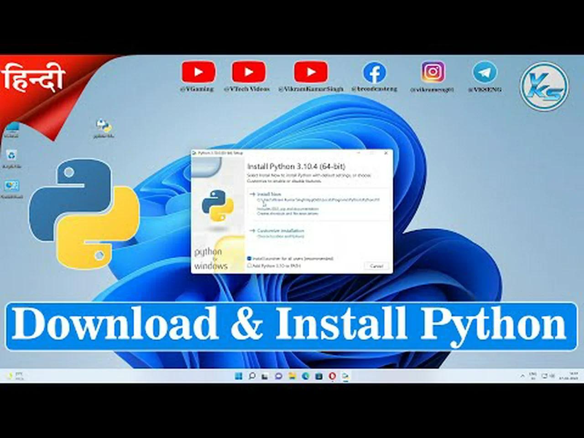Click the @VTech Videos YouTube icon
The width and height of the screenshot is (584, 438).
tap(249, 73)
